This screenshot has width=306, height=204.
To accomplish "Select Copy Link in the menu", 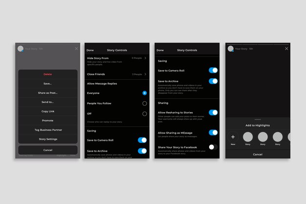I will tap(48, 112).
